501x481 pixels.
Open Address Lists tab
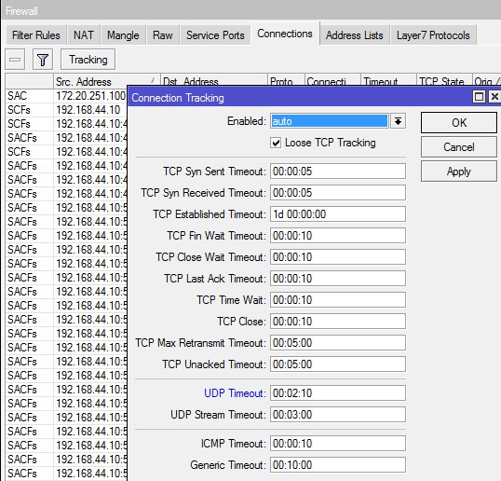(x=355, y=34)
